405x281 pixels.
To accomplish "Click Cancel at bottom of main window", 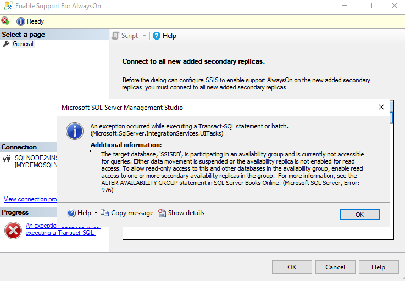I will tap(335, 267).
